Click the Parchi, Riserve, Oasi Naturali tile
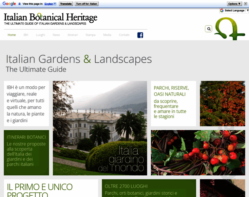Image resolution: width=249 pixels, height=197 pixels. point(173,103)
